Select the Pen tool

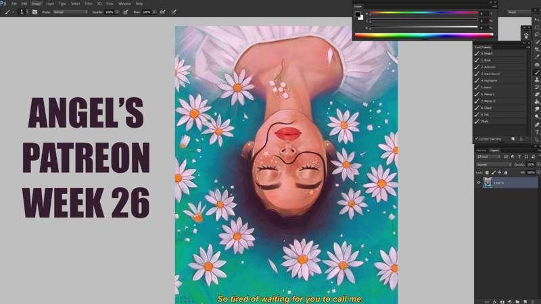coord(537,124)
